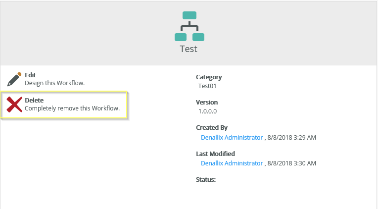Image resolution: width=378 pixels, height=209 pixels.
Task: Select the Delete label text
Action: tap(34, 100)
